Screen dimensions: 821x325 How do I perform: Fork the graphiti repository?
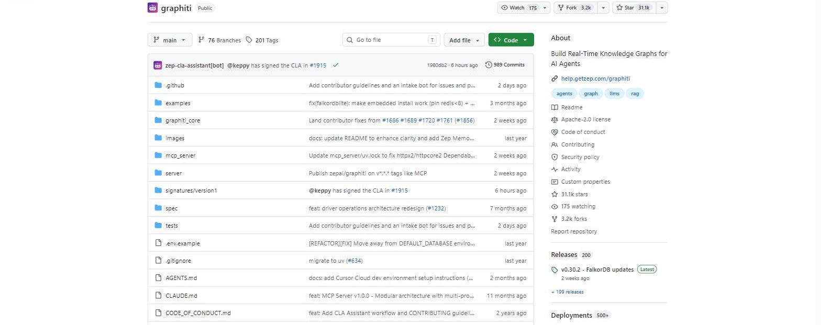(576, 8)
